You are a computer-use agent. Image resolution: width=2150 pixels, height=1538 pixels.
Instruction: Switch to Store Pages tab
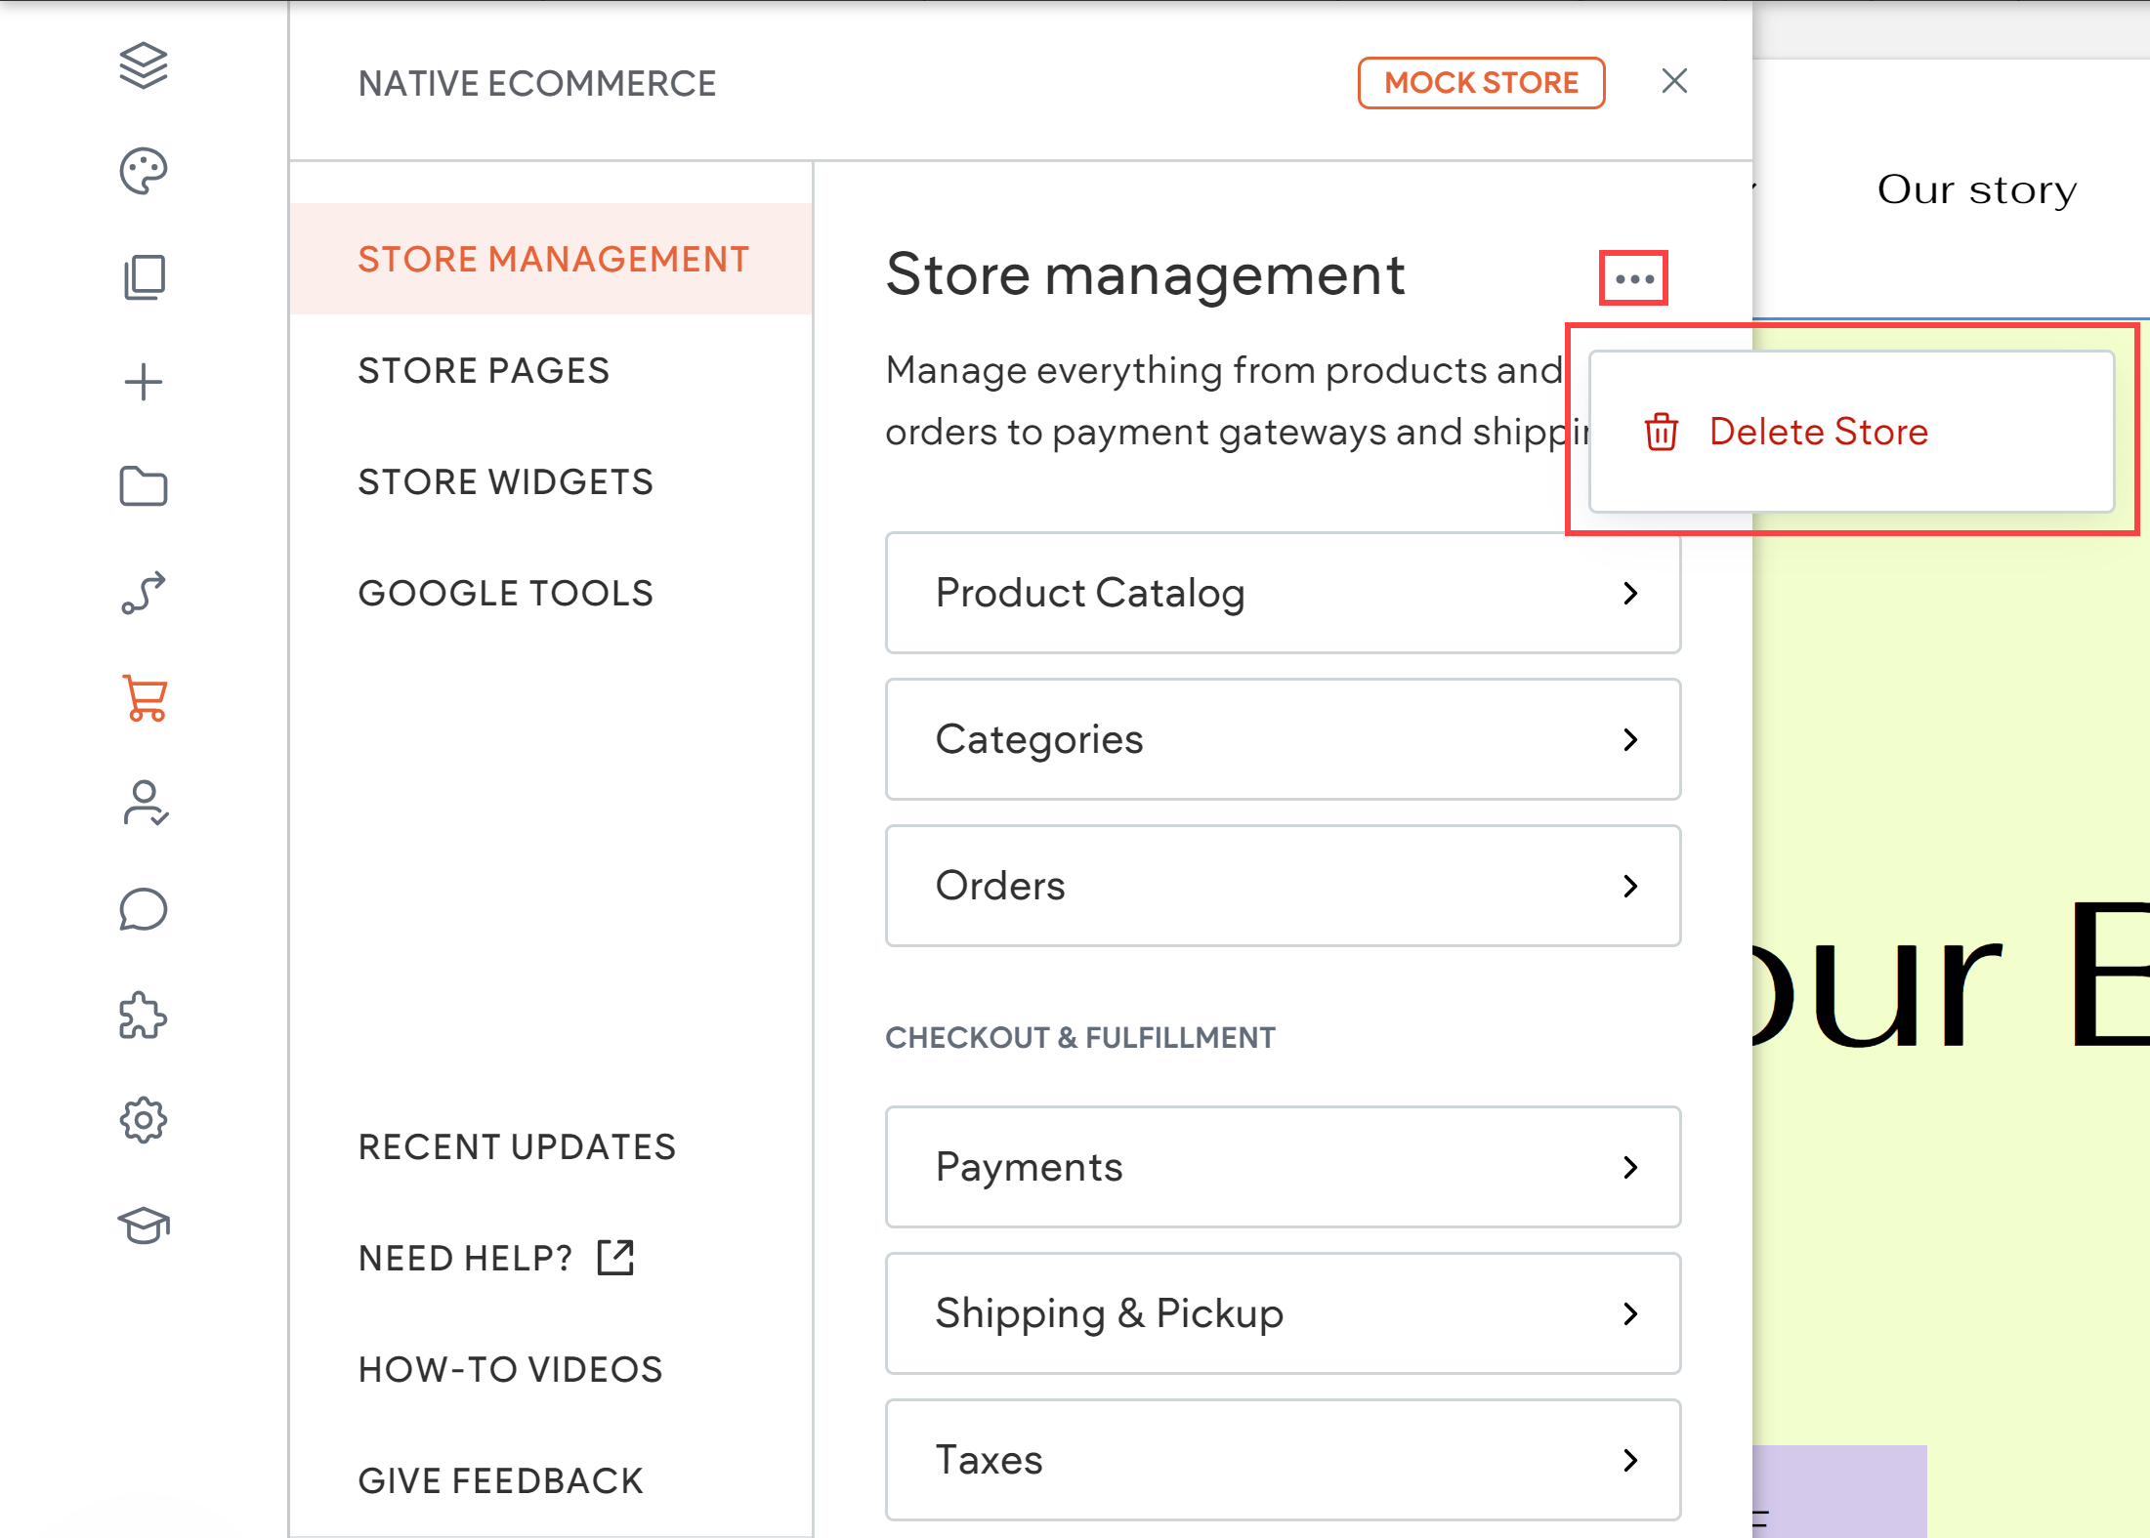pyautogui.click(x=484, y=369)
